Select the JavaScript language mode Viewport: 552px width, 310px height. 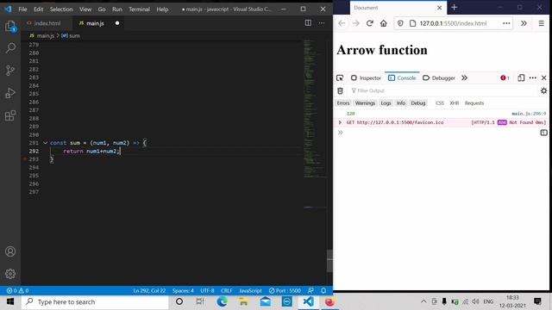click(250, 291)
